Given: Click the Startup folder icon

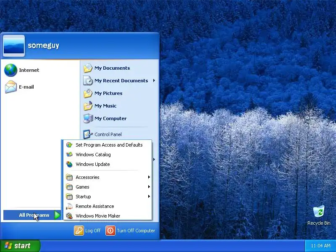Looking at the screenshot, I should tap(69, 197).
